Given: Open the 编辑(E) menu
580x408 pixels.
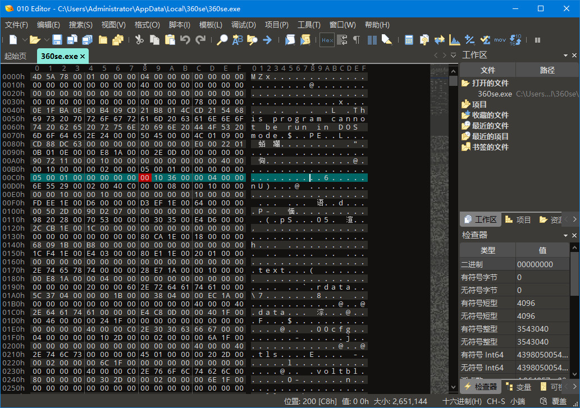Looking at the screenshot, I should [48, 25].
